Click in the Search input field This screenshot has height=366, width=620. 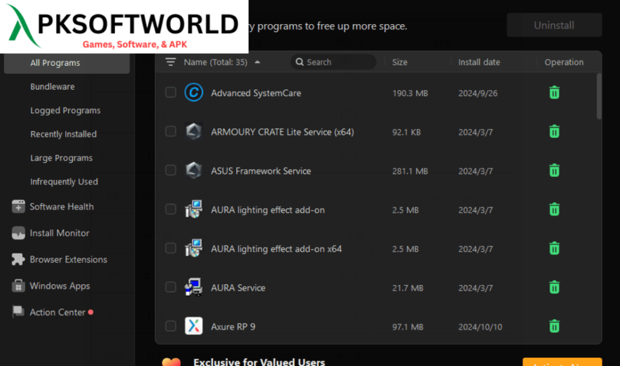click(334, 62)
